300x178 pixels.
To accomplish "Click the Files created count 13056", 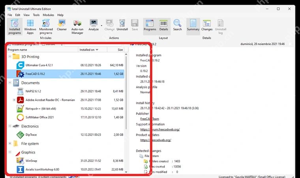I will pyautogui.click(x=177, y=167).
